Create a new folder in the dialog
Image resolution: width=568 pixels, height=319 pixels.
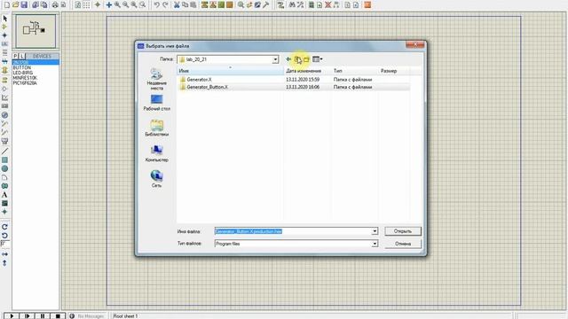pos(306,59)
